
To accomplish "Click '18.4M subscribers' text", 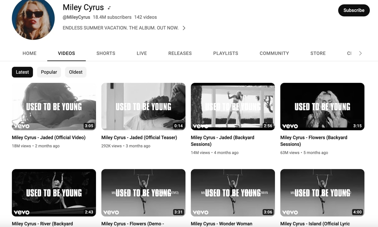I will pyautogui.click(x=112, y=17).
